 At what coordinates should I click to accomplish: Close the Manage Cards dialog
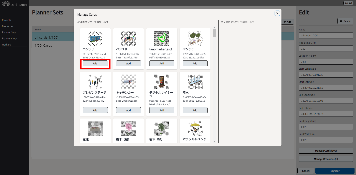277,13
